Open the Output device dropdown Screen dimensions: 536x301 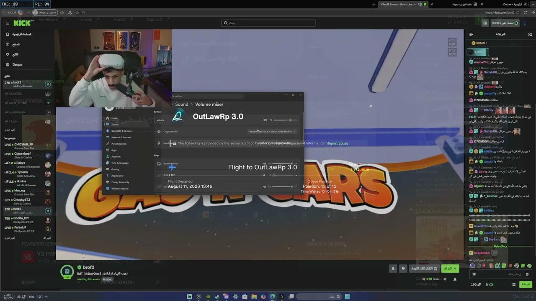tap(272, 132)
